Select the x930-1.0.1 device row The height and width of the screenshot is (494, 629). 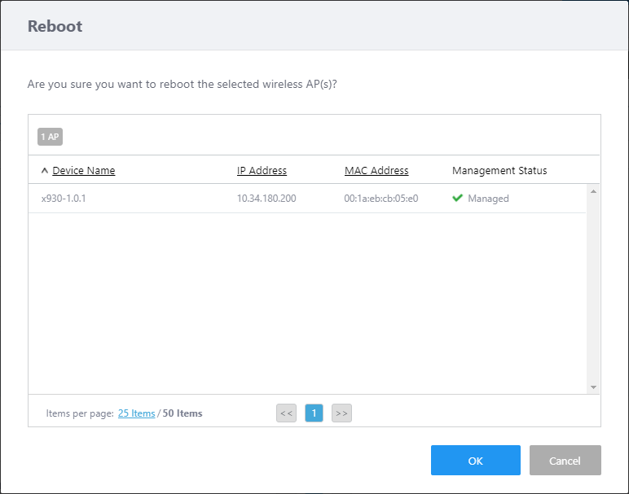click(64, 199)
